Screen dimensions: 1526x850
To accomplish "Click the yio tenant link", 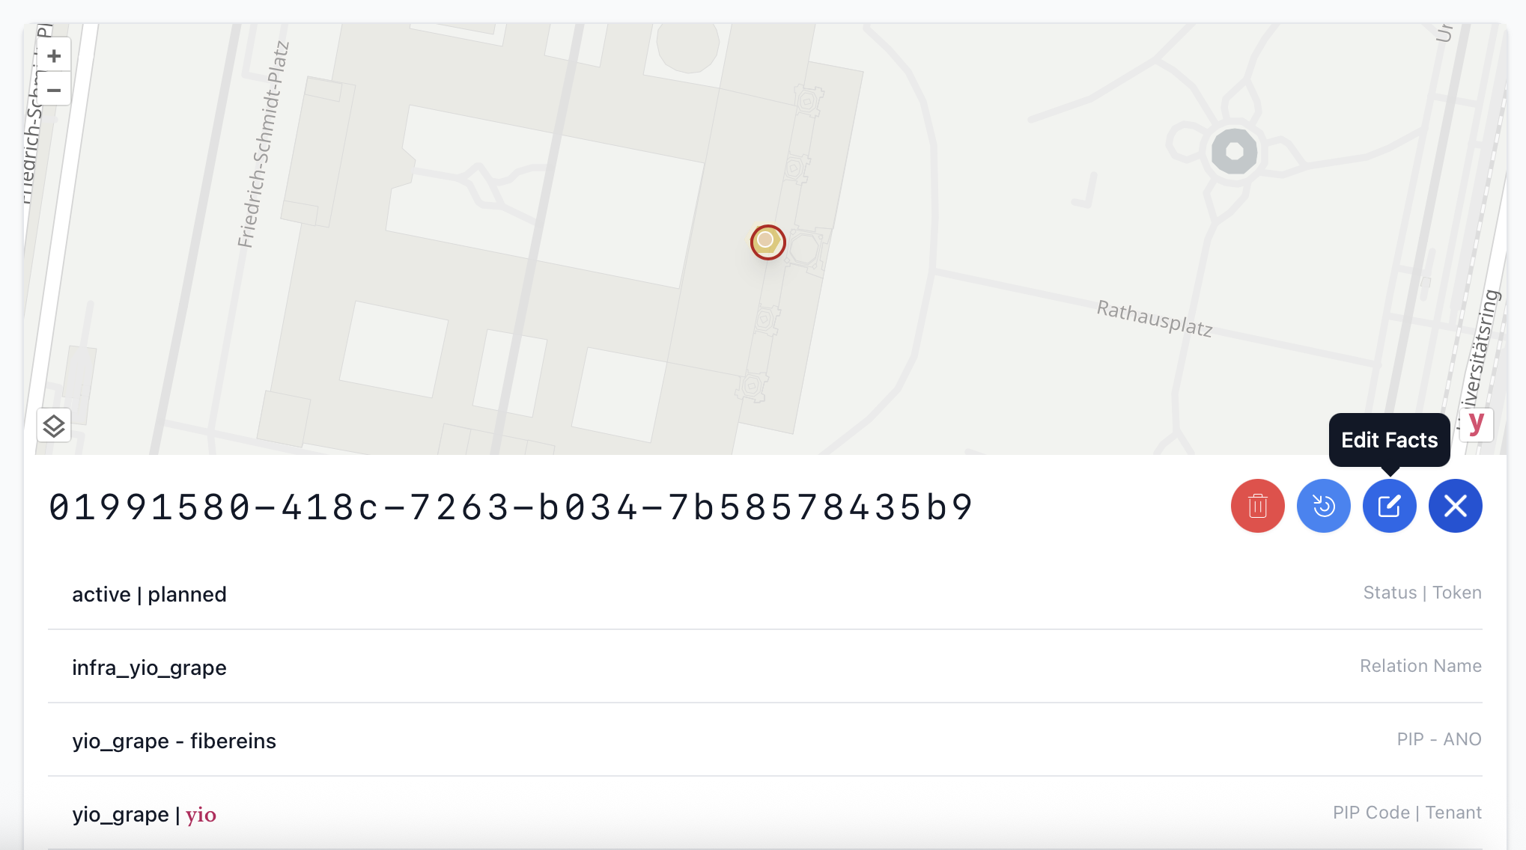I will tap(201, 814).
